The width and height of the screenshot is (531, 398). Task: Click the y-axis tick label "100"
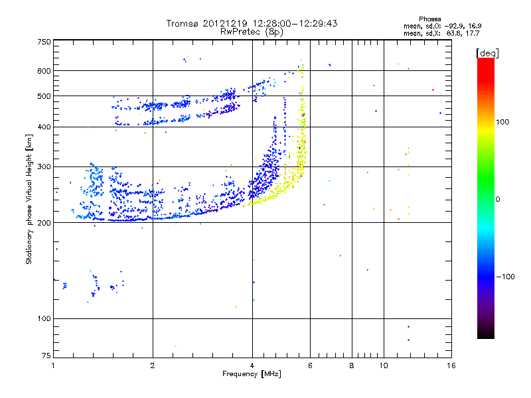[44, 318]
